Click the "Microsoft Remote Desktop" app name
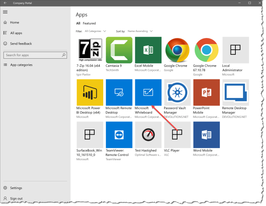 tap(119, 110)
